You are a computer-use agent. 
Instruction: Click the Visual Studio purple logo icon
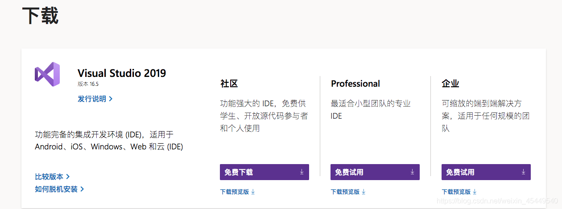click(47, 74)
